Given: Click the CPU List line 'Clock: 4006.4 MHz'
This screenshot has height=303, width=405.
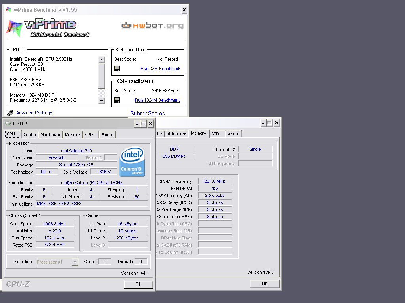Looking at the screenshot, I should coord(28,69).
